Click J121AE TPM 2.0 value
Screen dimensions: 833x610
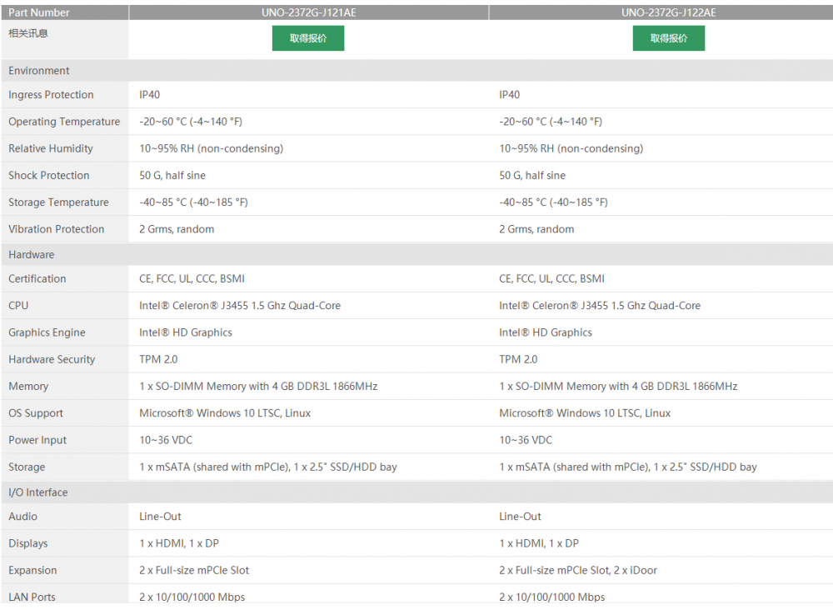tap(158, 359)
